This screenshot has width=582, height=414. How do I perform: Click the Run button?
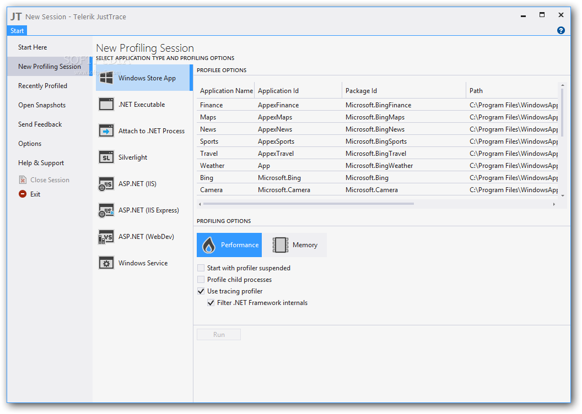(x=219, y=335)
